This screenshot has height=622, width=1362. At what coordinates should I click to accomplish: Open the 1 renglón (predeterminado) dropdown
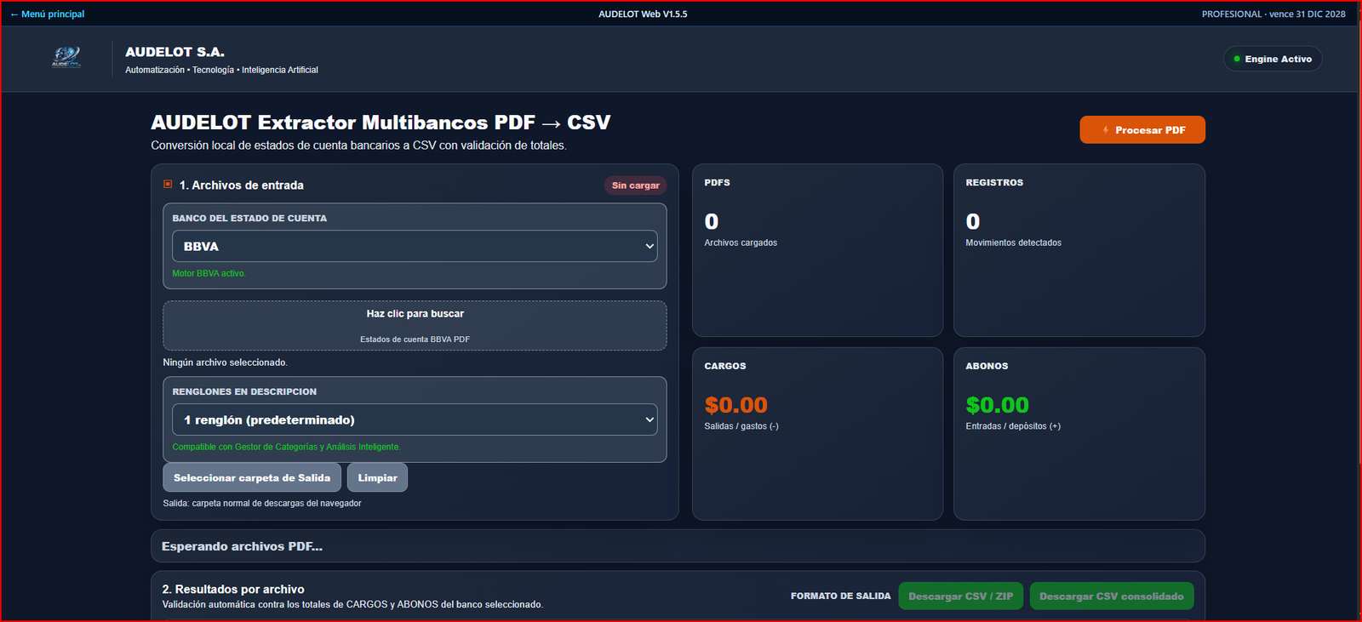click(415, 419)
